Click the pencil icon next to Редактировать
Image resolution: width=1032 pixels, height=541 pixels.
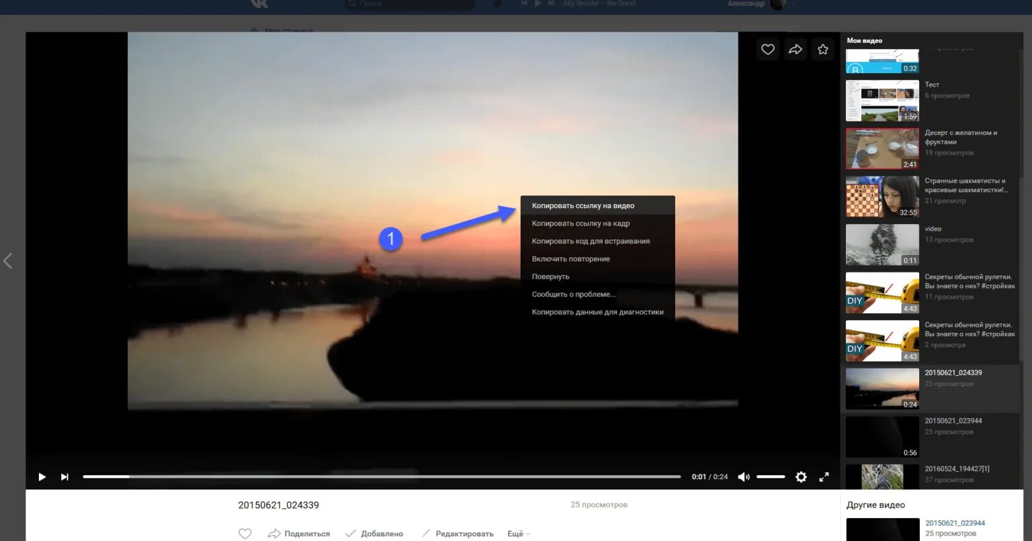tap(426, 534)
